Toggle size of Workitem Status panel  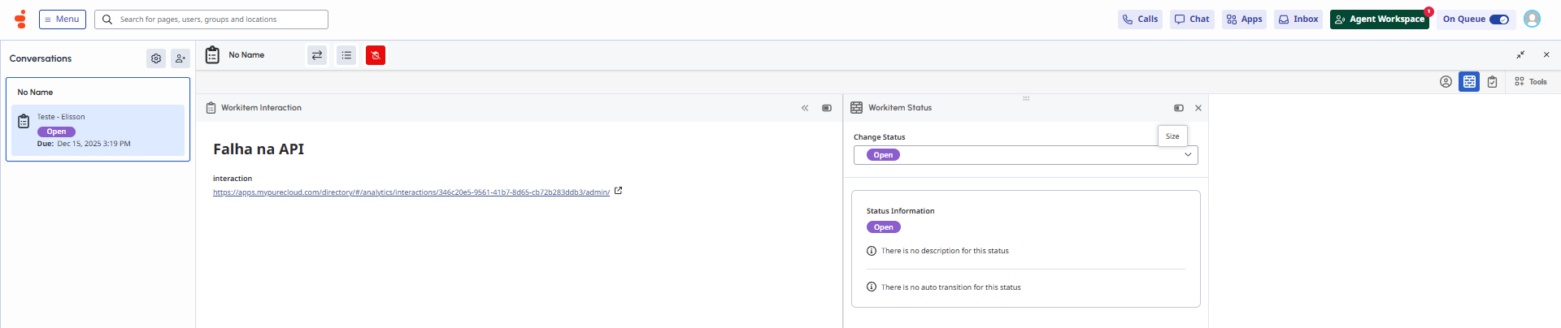click(1179, 108)
